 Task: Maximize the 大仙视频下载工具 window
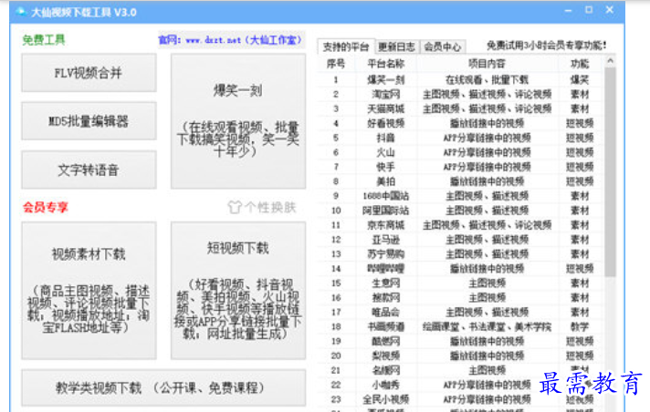(589, 10)
